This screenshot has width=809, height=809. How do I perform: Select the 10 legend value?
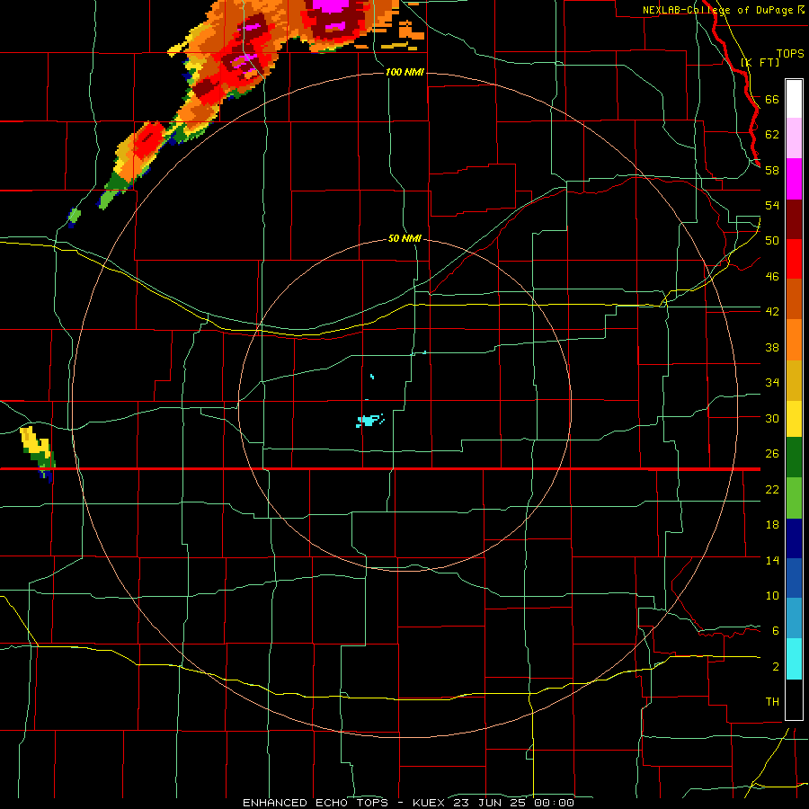(x=772, y=596)
